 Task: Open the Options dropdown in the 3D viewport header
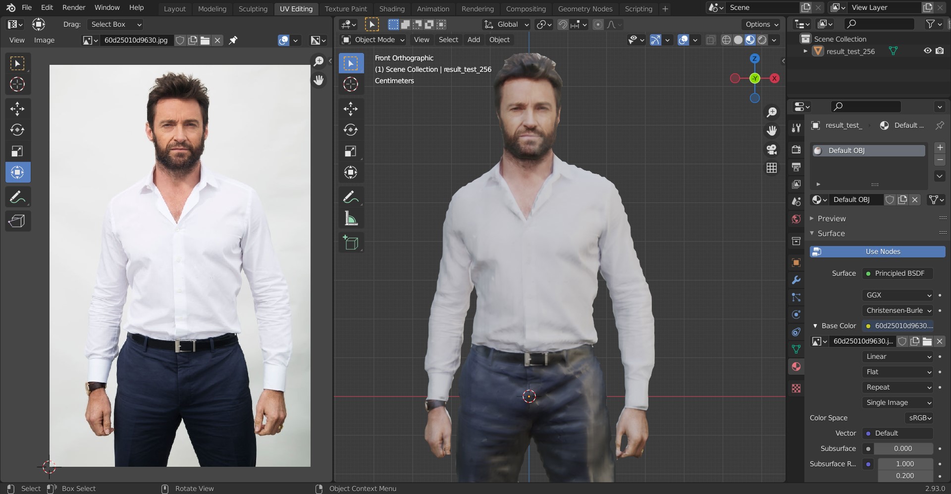pos(762,24)
